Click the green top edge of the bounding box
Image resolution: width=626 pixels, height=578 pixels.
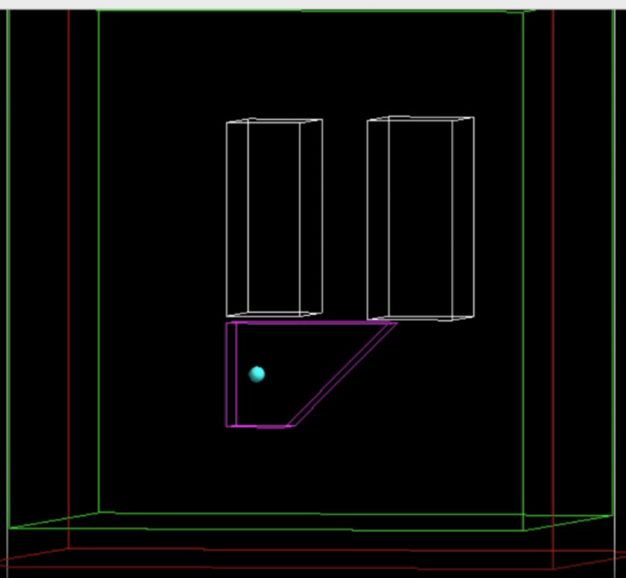tap(311, 12)
